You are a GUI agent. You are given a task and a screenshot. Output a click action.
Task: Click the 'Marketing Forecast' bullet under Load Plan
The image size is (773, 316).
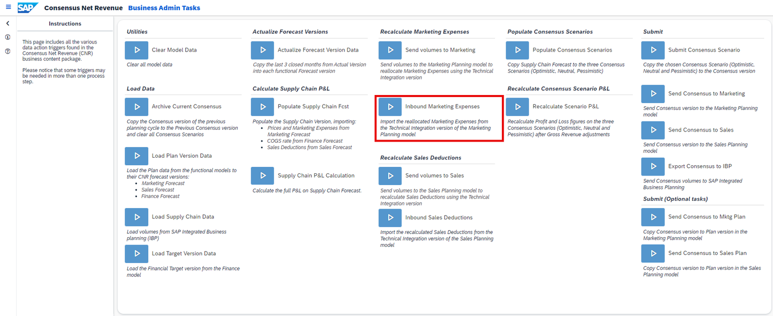[163, 183]
